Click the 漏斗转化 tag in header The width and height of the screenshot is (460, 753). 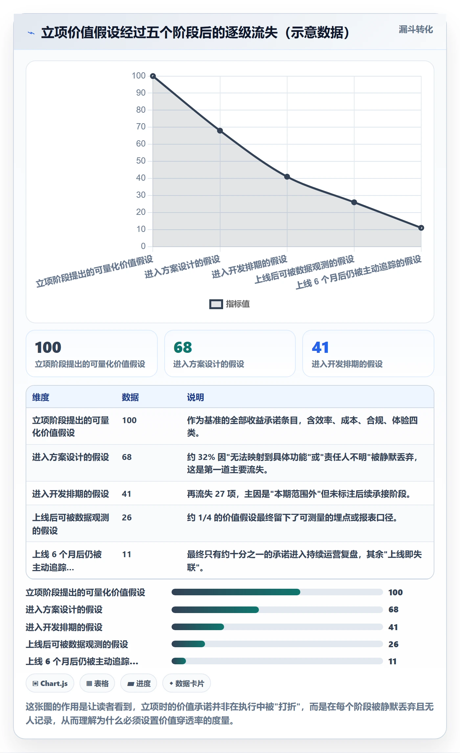tap(416, 30)
